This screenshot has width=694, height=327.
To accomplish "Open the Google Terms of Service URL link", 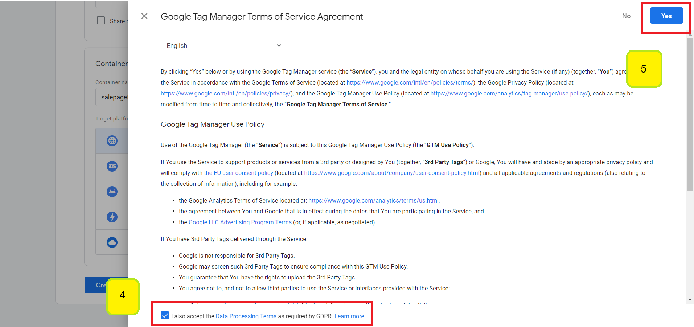I will pos(410,83).
